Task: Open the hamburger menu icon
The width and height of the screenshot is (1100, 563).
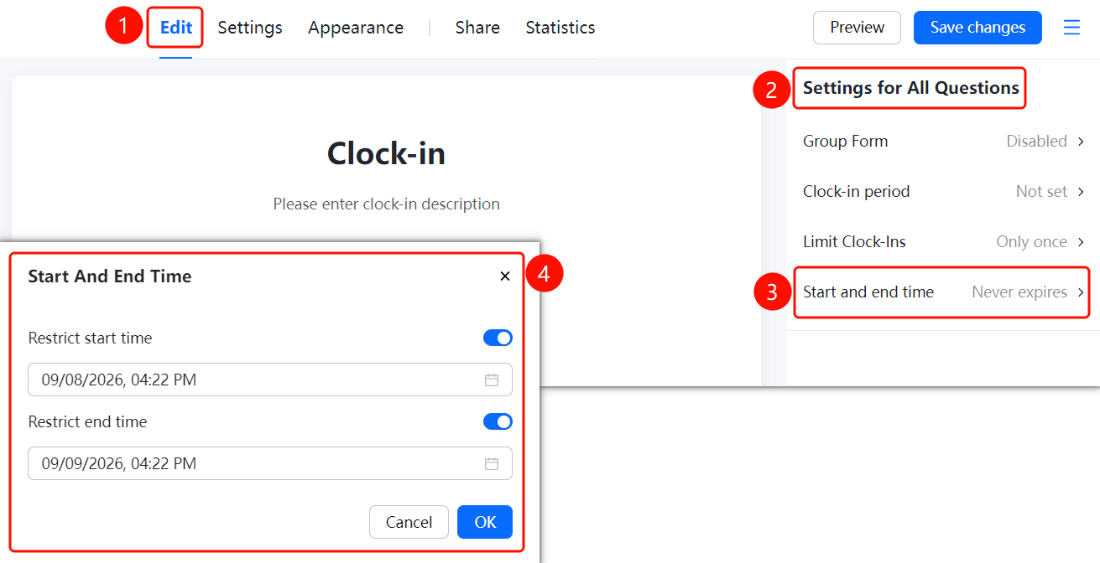Action: (x=1071, y=28)
